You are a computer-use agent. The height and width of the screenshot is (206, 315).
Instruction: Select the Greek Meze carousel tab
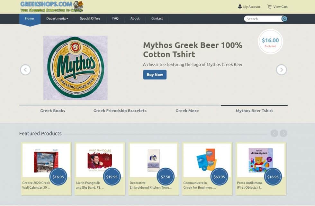click(x=187, y=110)
